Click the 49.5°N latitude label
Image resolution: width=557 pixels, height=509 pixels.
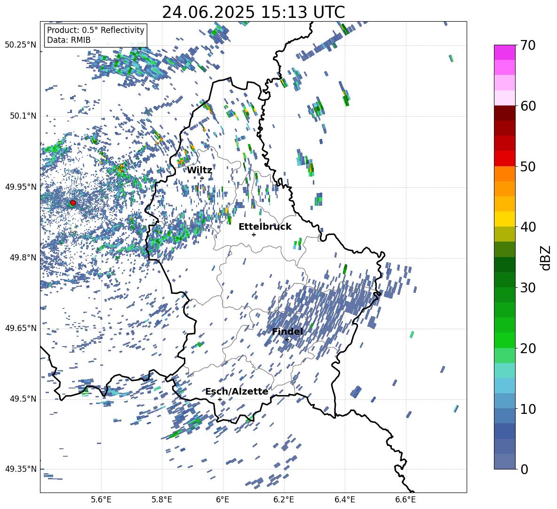pos(23,399)
